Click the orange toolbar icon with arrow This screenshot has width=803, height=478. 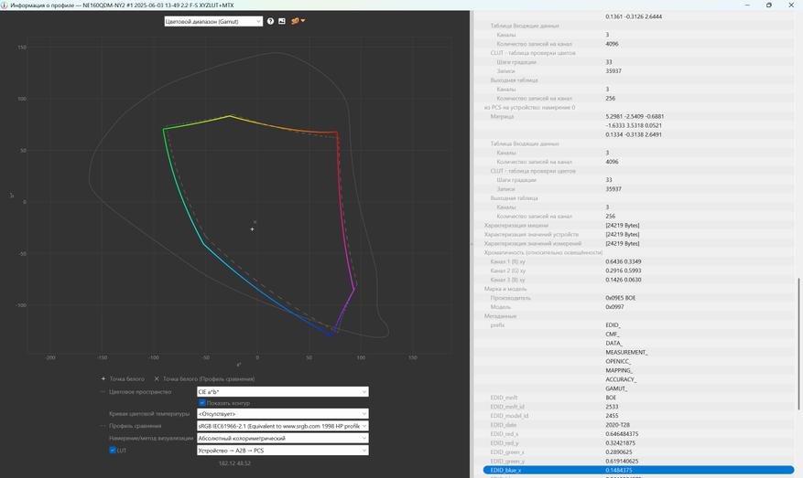pyautogui.click(x=297, y=21)
